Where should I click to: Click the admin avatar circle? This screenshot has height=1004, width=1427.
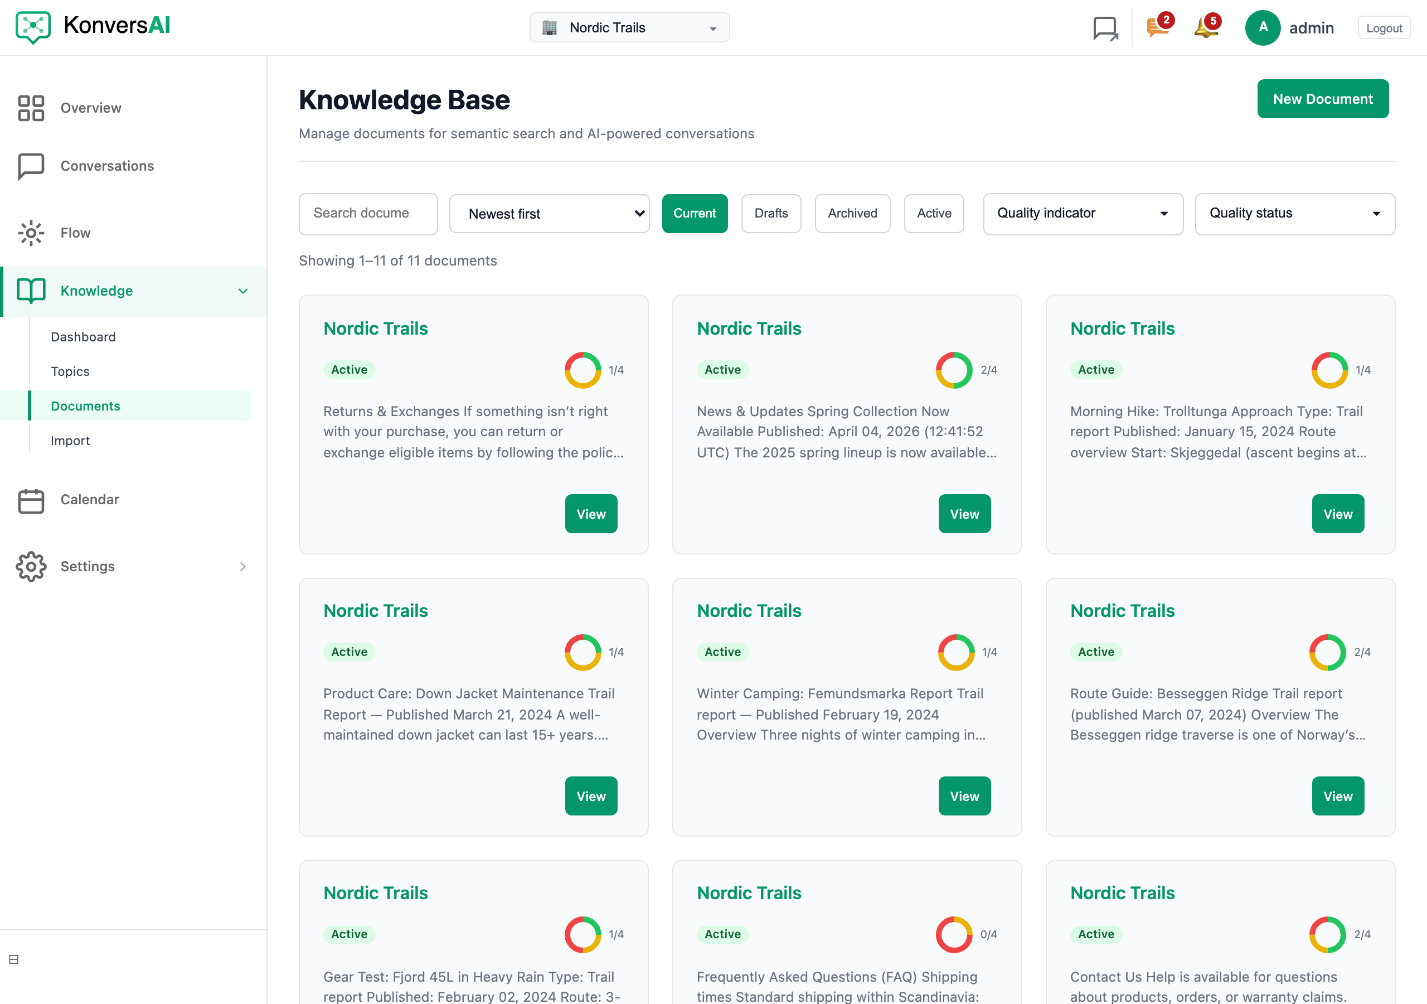coord(1263,28)
